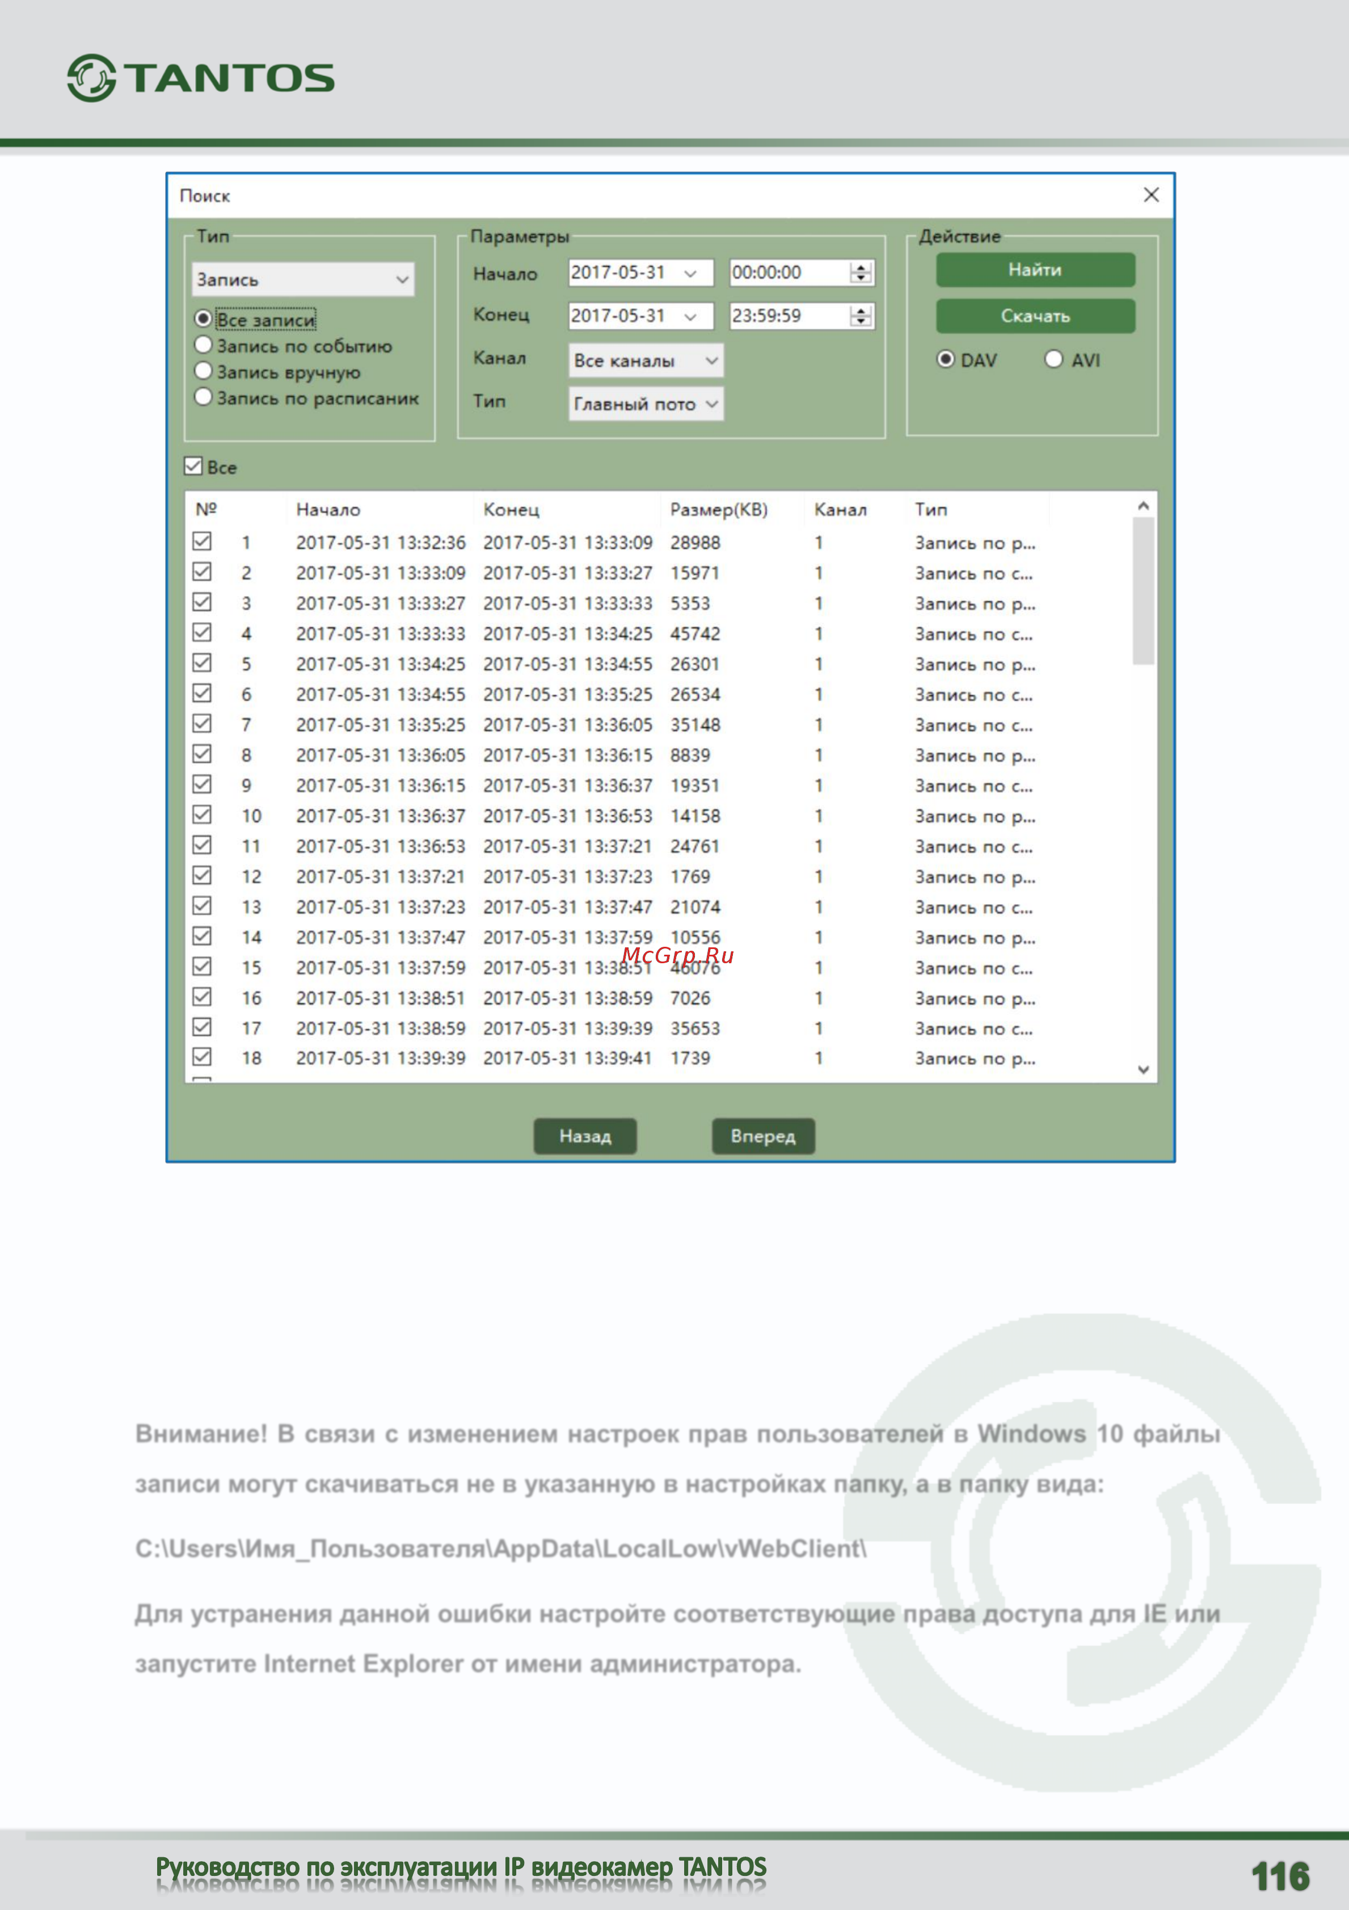Uncheck the checkbox for record 10
The width and height of the screenshot is (1349, 1910).
tap(202, 815)
